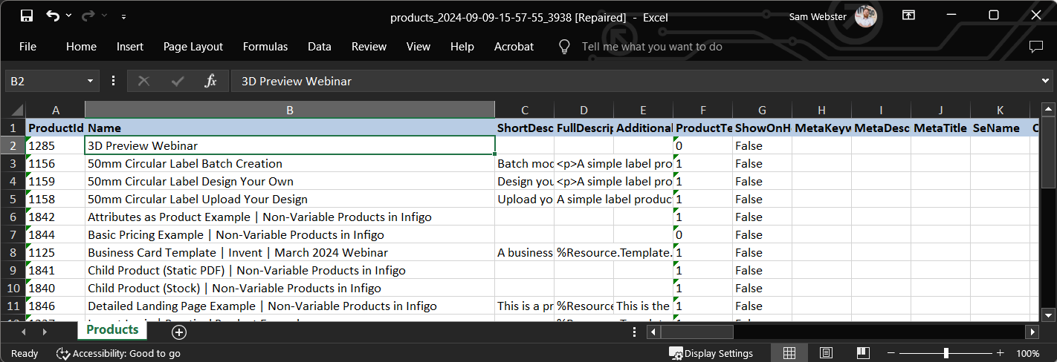
Task: Switch to Page Break Preview view
Action: (862, 353)
